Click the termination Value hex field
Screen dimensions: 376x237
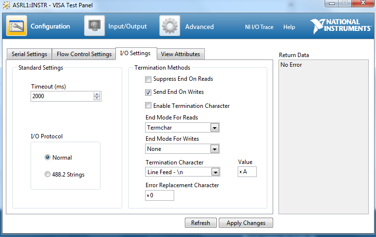(x=247, y=172)
